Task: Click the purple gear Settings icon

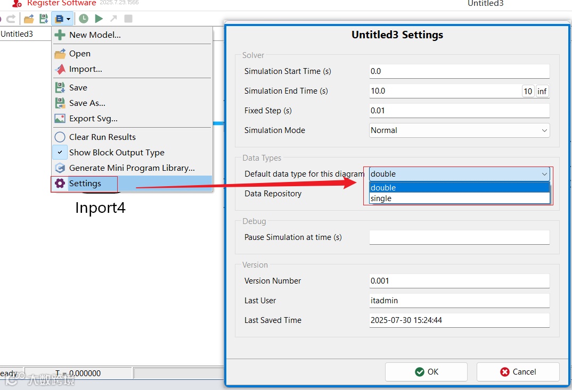Action: (x=60, y=184)
